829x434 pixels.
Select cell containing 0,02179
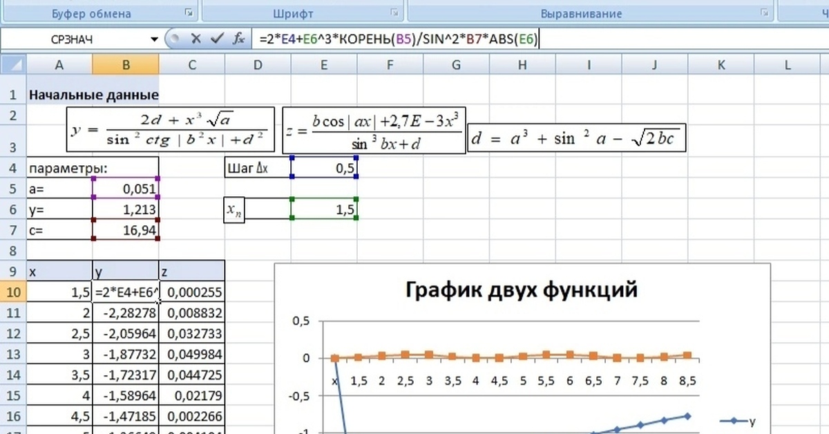191,397
